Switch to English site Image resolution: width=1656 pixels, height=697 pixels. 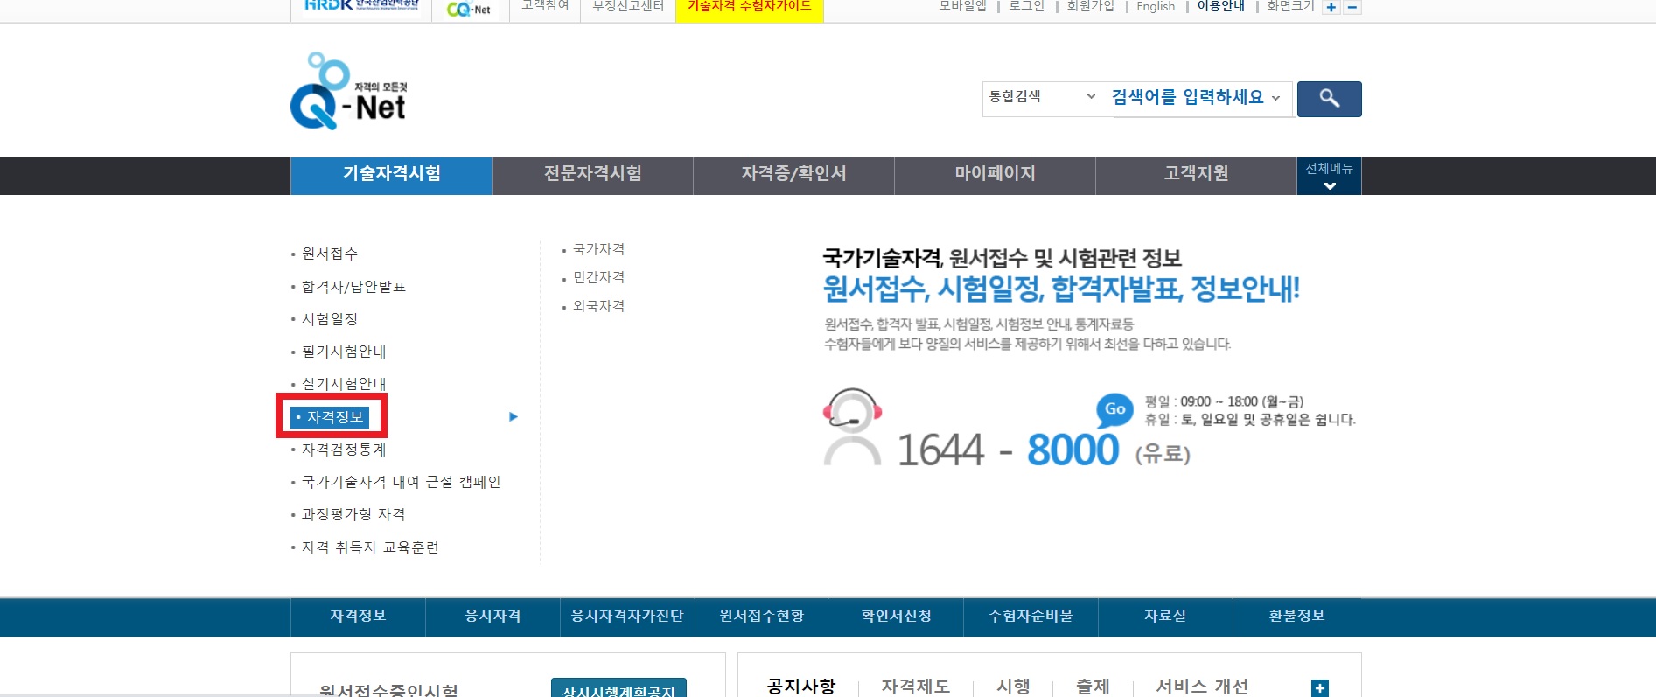[x=1156, y=6]
